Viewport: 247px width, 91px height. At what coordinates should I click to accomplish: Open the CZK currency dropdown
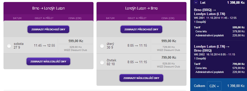pyautogui.click(x=214, y=86)
